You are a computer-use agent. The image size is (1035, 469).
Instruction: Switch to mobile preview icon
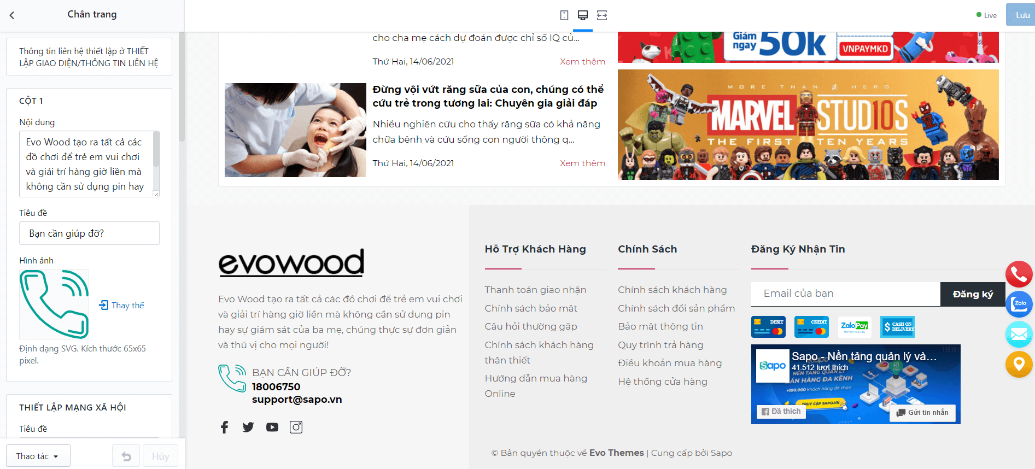coord(564,15)
